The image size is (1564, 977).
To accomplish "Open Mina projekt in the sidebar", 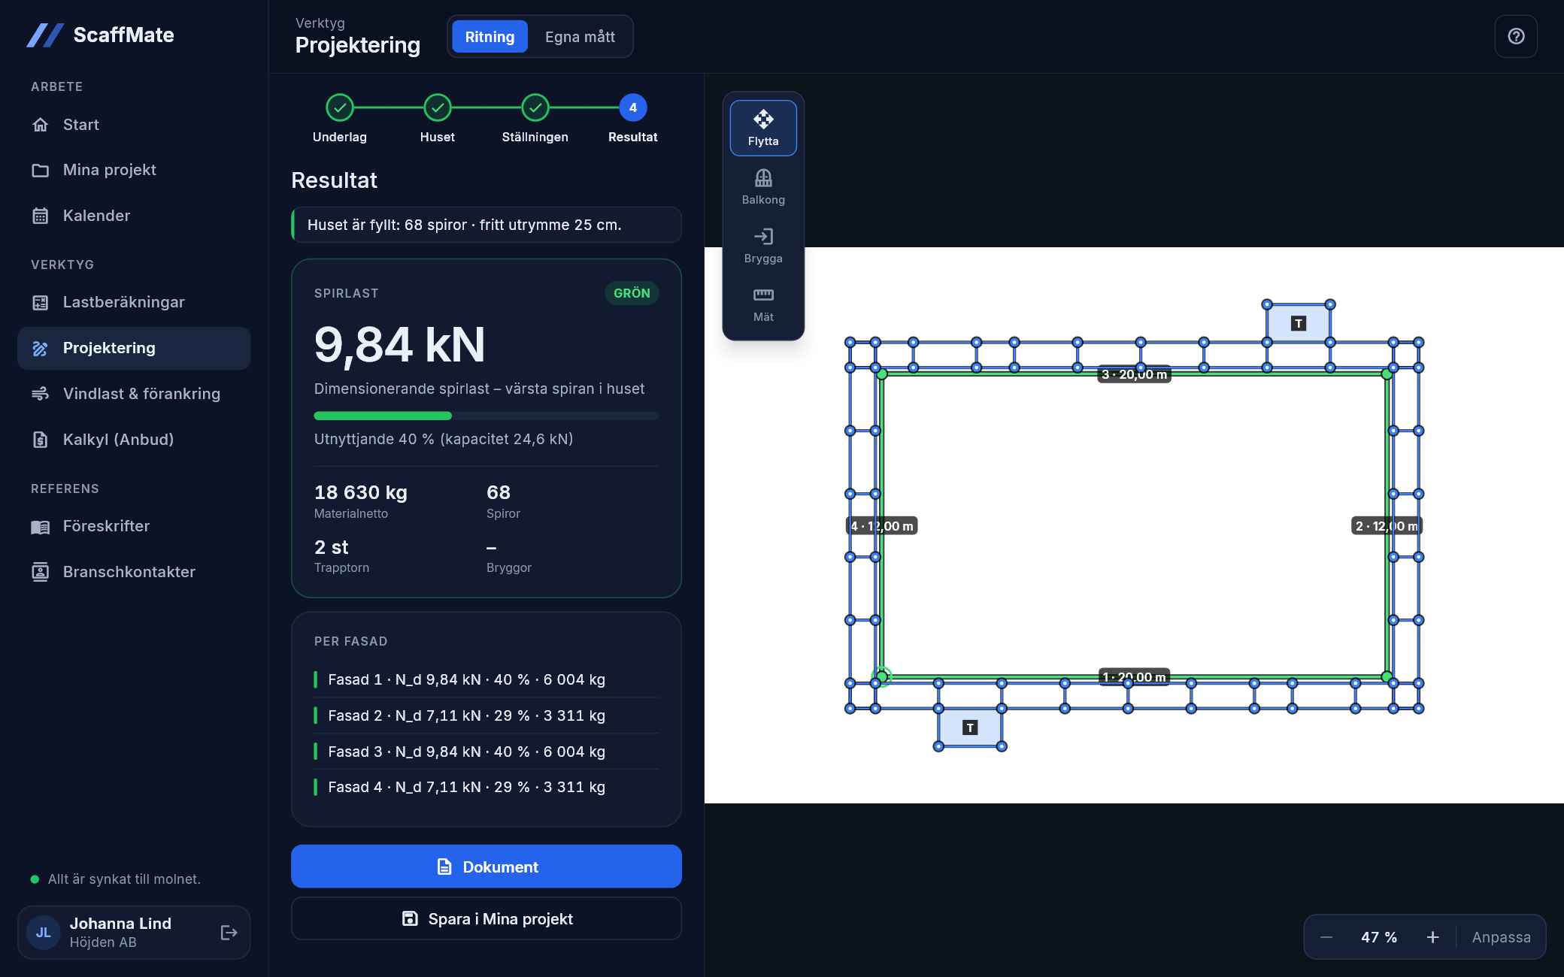I will coord(134,170).
